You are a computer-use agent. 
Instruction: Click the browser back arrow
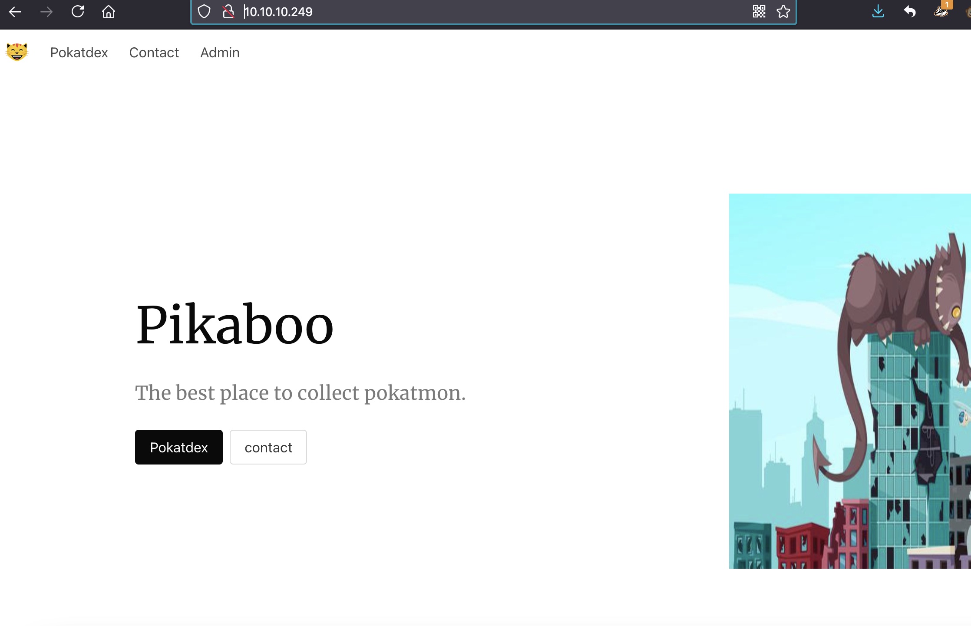(x=15, y=12)
